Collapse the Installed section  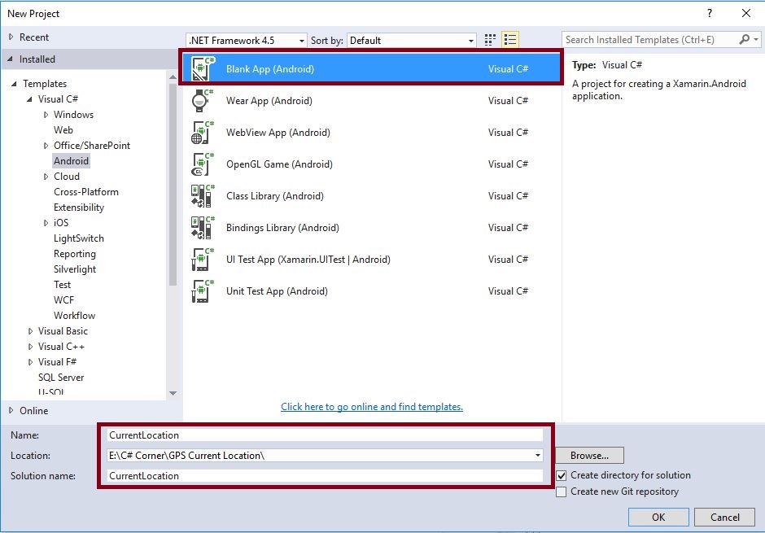coord(11,59)
